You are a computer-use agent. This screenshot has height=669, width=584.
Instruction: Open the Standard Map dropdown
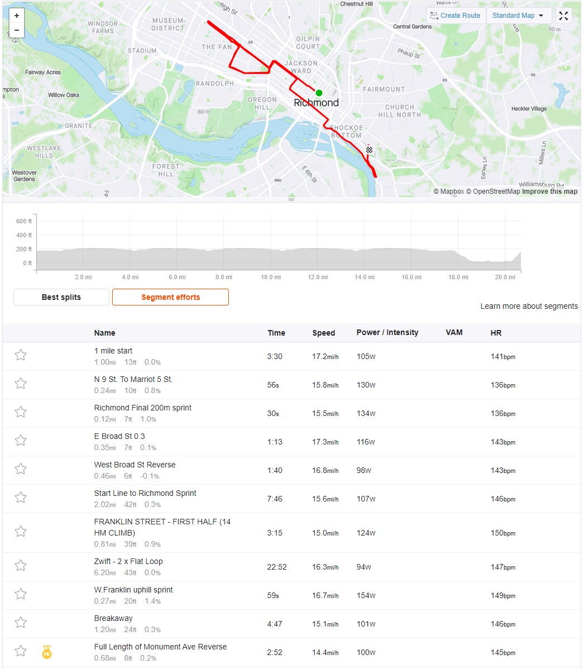[x=518, y=16]
